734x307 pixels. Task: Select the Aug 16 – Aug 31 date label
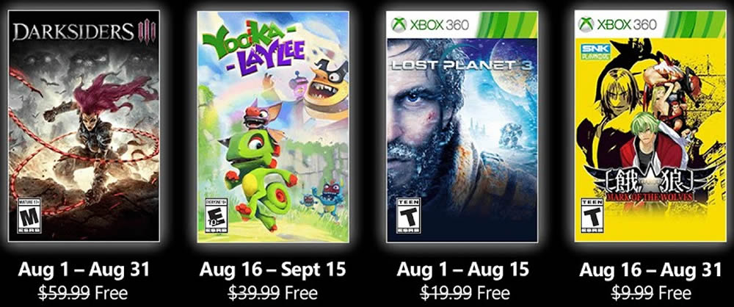(650, 270)
